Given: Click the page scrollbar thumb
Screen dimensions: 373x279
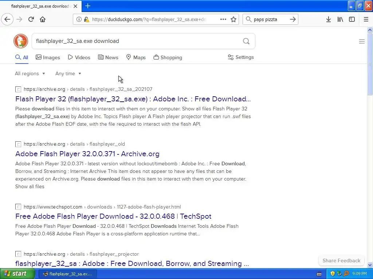Looking at the screenshot, I should point(370,64).
